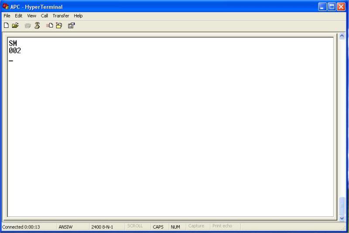Click the 2400 8-N-1 status field
The image size is (349, 233).
102,227
